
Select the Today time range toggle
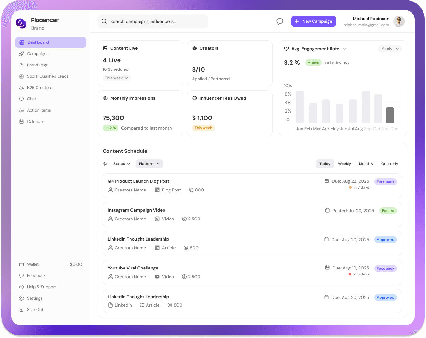click(325, 164)
